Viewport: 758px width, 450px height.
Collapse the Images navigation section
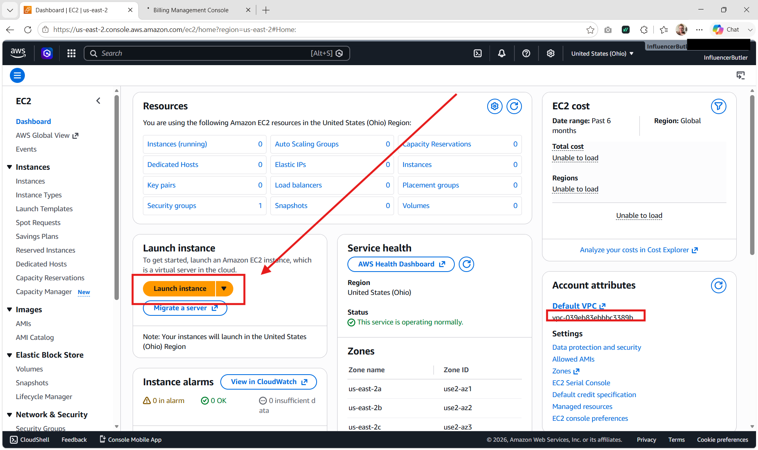[x=9, y=309]
